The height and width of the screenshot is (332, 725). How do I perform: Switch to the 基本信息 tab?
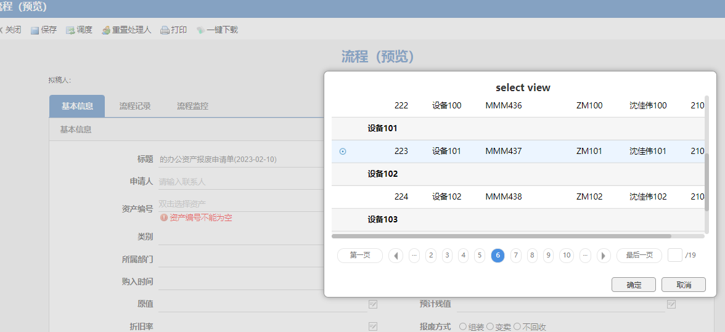coord(77,106)
